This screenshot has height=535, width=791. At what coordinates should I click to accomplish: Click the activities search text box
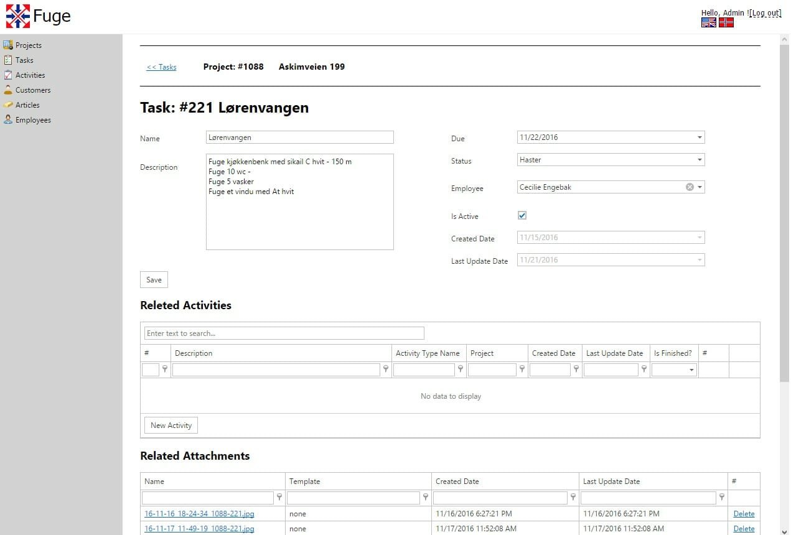pyautogui.click(x=284, y=333)
